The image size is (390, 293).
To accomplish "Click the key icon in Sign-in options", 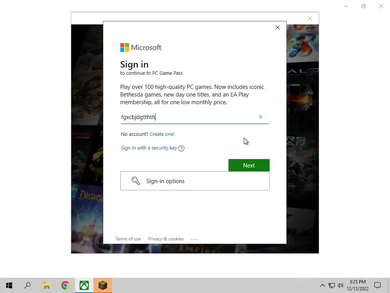I will [x=136, y=181].
